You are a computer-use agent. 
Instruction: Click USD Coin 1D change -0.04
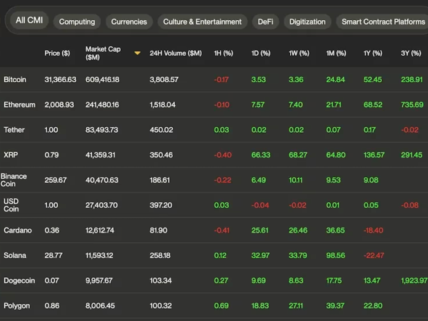point(260,205)
